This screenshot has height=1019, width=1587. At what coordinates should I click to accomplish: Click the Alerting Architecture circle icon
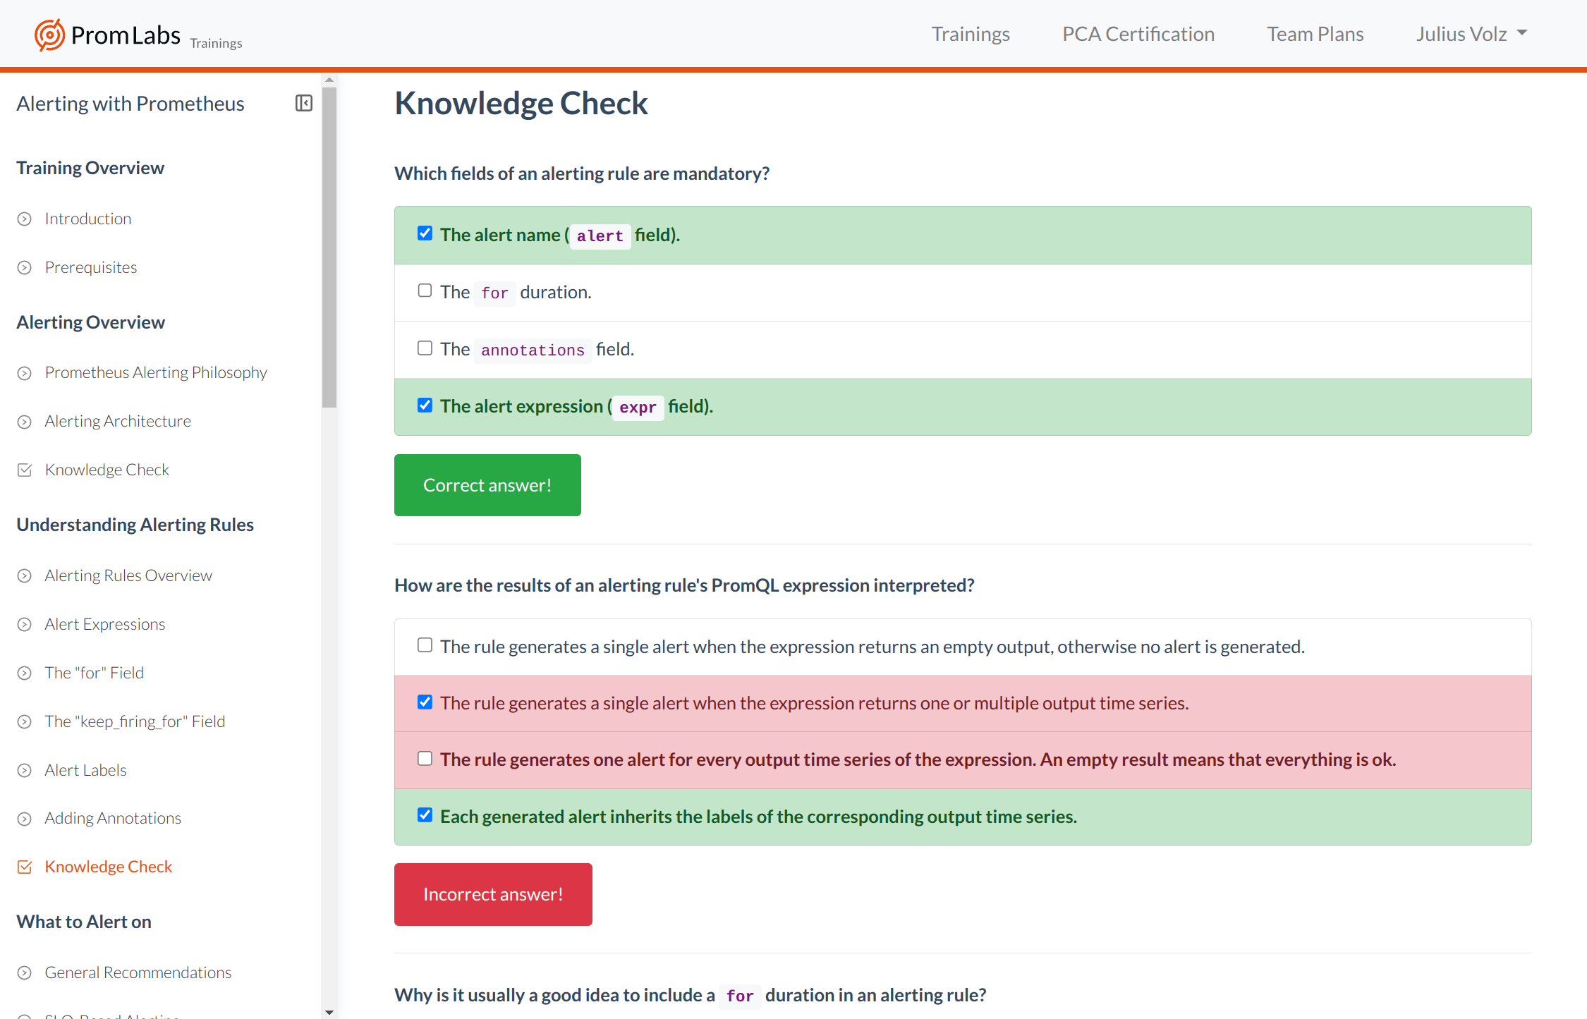(24, 420)
